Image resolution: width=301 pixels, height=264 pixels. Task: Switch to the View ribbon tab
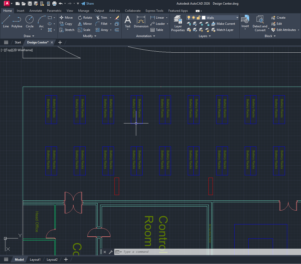coord(70,11)
